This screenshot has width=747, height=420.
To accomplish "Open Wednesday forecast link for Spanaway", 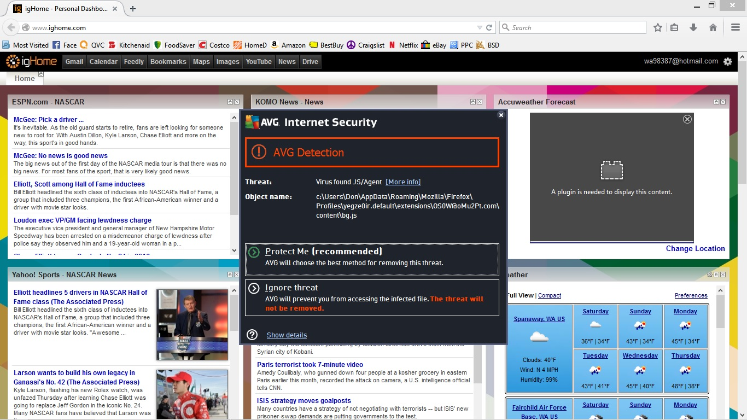I will 640,355.
